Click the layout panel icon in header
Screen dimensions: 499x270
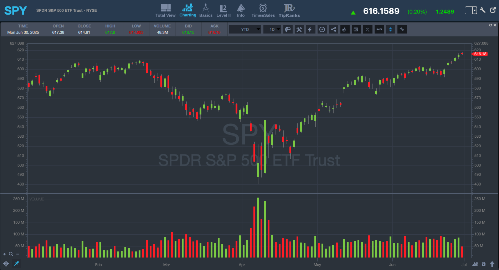click(469, 11)
